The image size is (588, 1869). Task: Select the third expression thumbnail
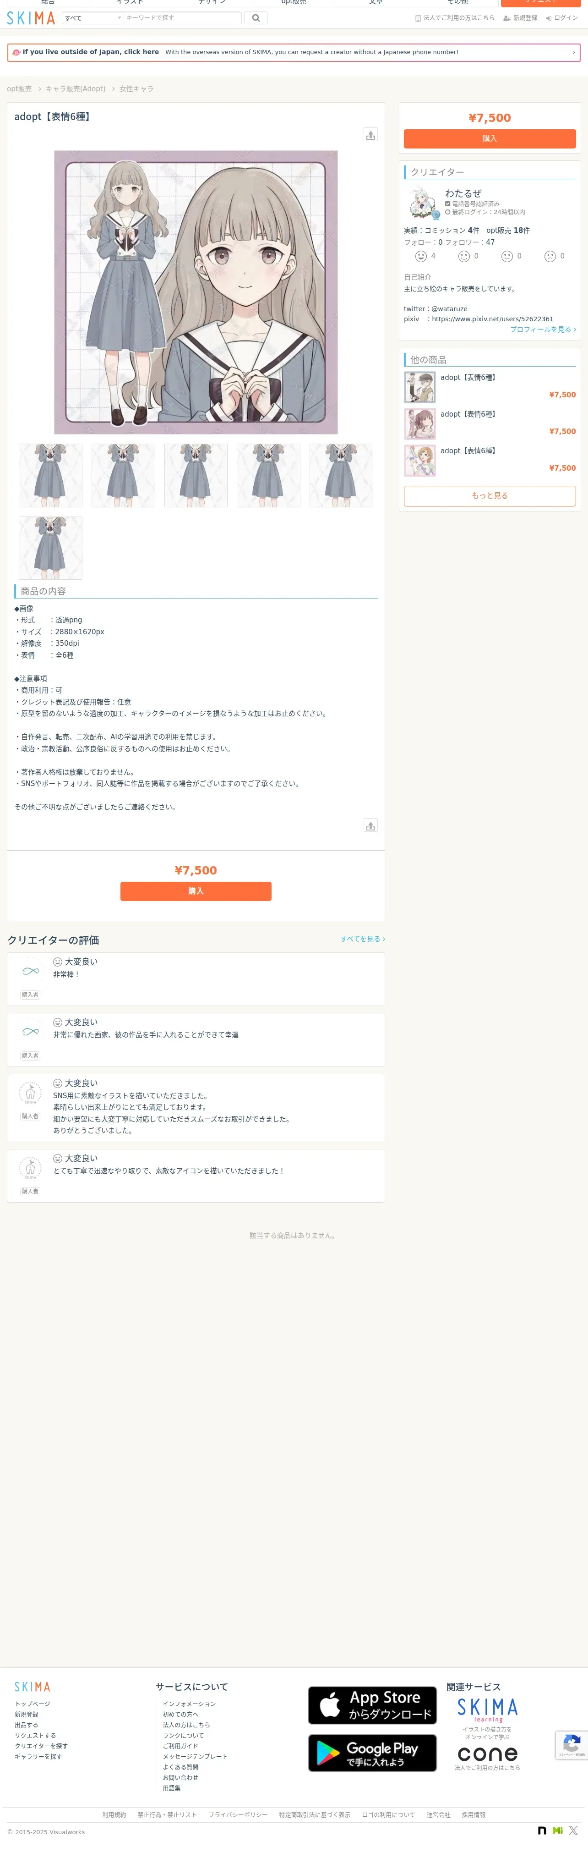pos(196,475)
